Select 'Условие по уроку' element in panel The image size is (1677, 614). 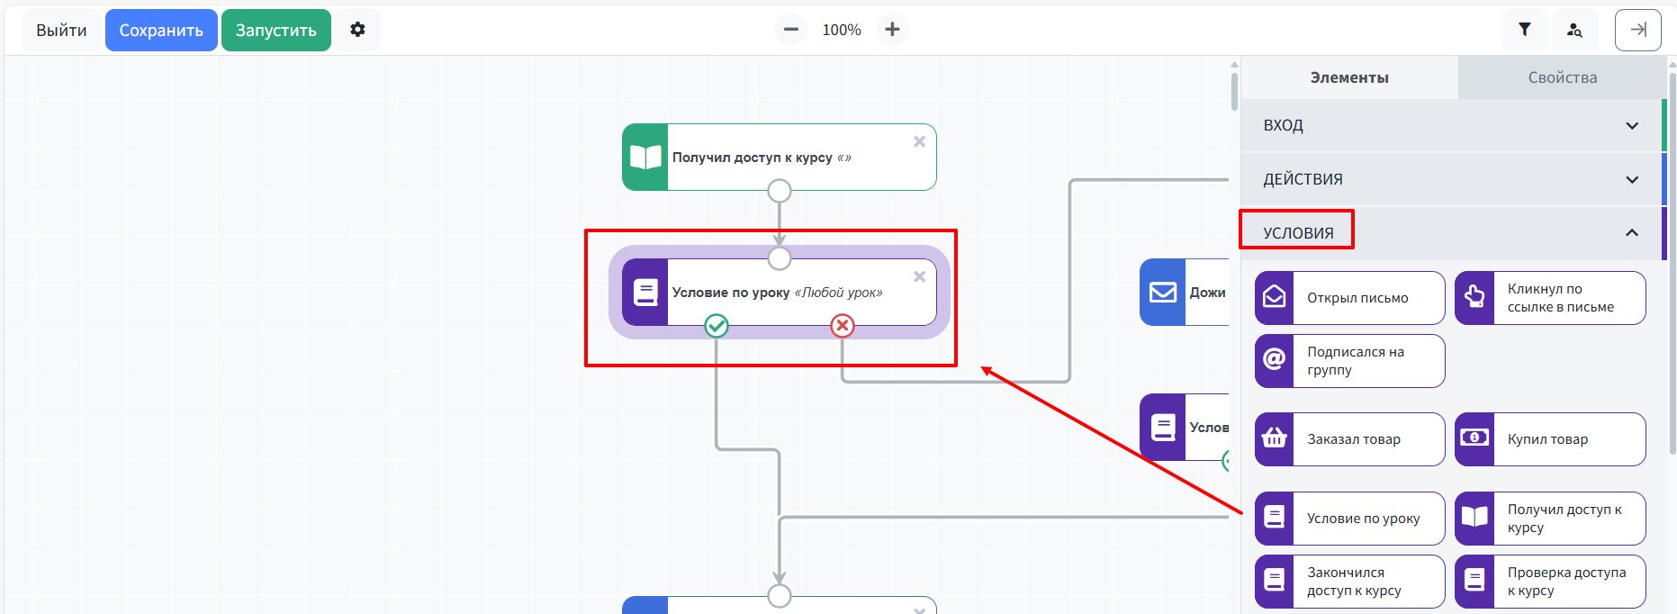1350,519
